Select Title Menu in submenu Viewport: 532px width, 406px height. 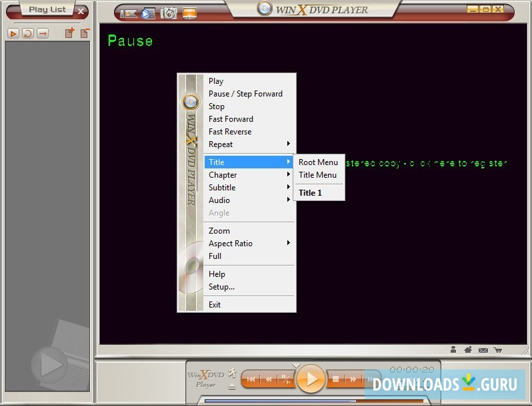319,175
